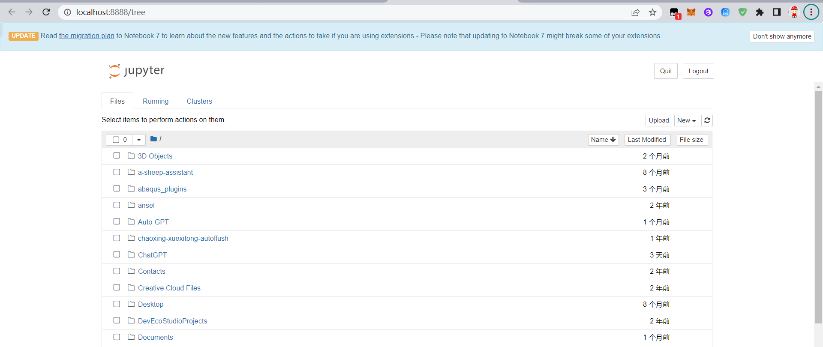The image size is (823, 347).
Task: Open the migration plan link
Action: (x=87, y=36)
